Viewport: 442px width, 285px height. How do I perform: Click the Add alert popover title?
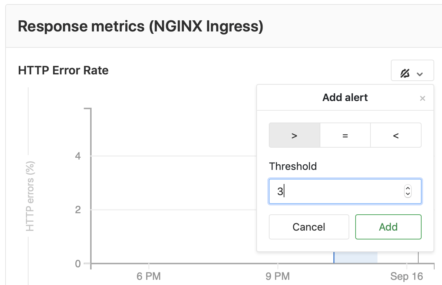coord(345,97)
